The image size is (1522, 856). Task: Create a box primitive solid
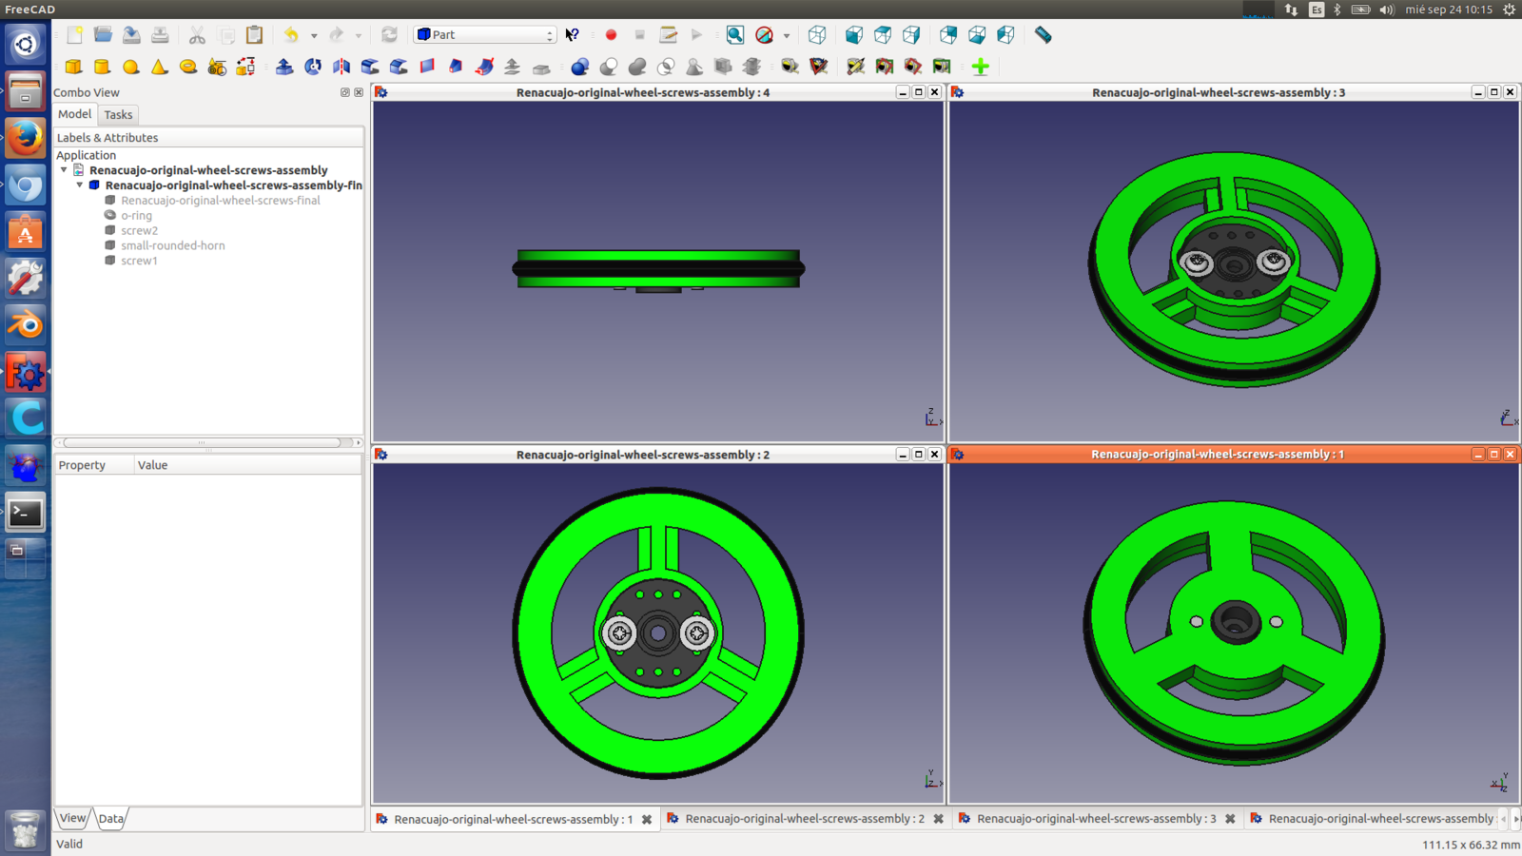[73, 67]
